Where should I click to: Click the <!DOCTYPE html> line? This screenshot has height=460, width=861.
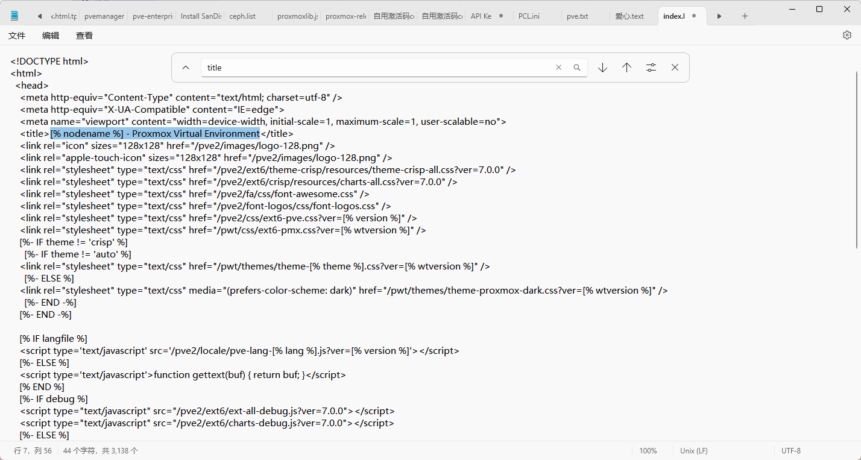click(x=49, y=61)
